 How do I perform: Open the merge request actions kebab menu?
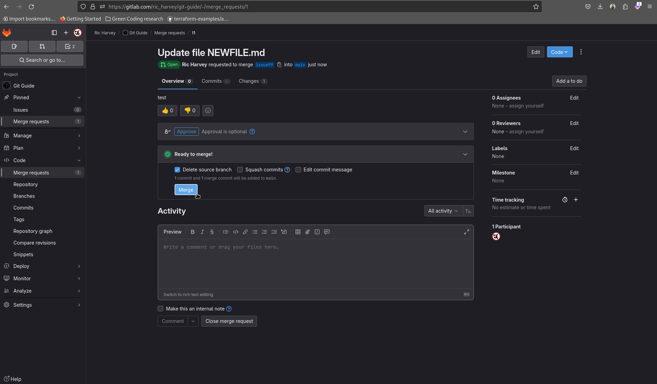[581, 52]
